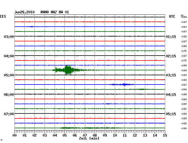
Task: Click minute 00 on the time axis
Action: (15, 135)
